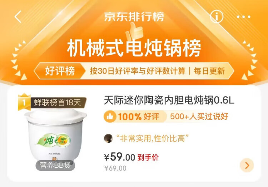Open the product image of stew pot
The height and width of the screenshot is (187, 268).
point(55,135)
